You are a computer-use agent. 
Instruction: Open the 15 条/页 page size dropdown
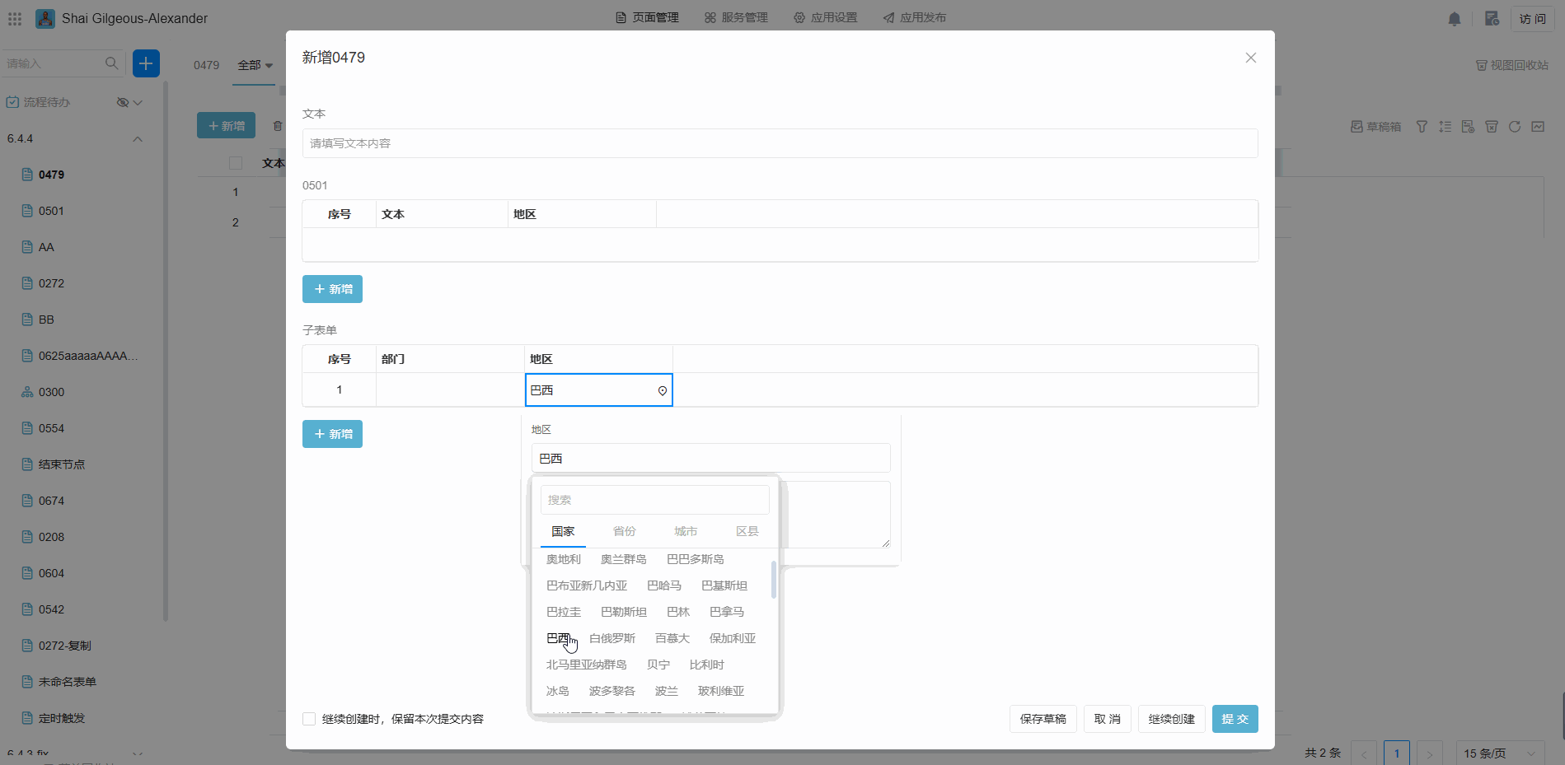[x=1499, y=753]
